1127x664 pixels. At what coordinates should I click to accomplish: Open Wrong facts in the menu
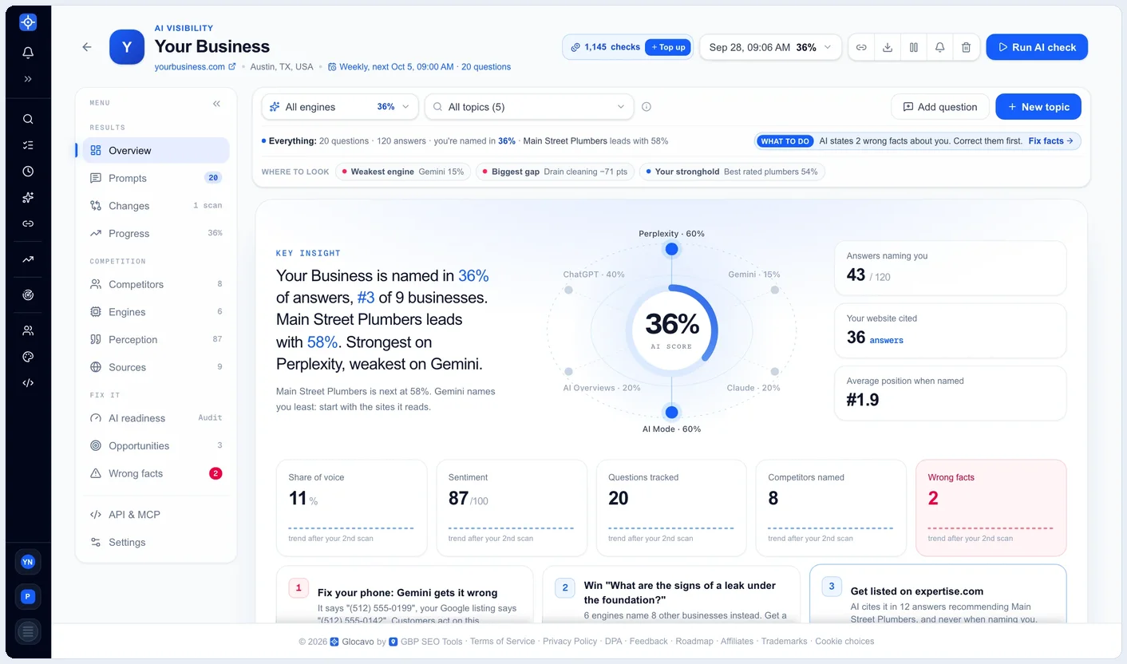pyautogui.click(x=156, y=473)
